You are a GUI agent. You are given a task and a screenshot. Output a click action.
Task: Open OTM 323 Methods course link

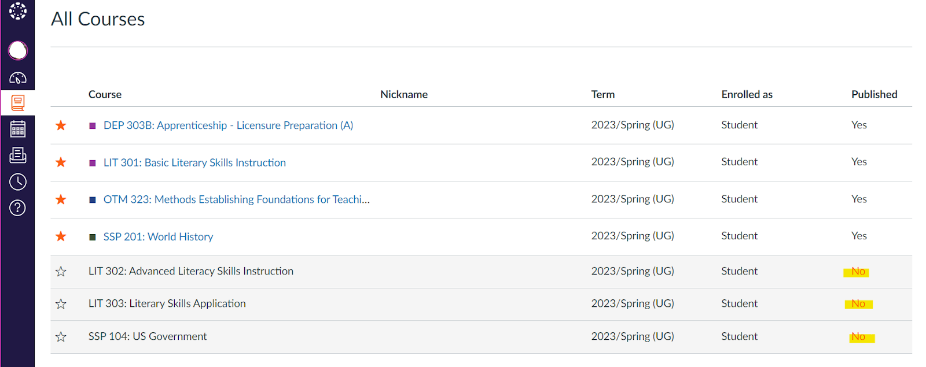pos(236,199)
